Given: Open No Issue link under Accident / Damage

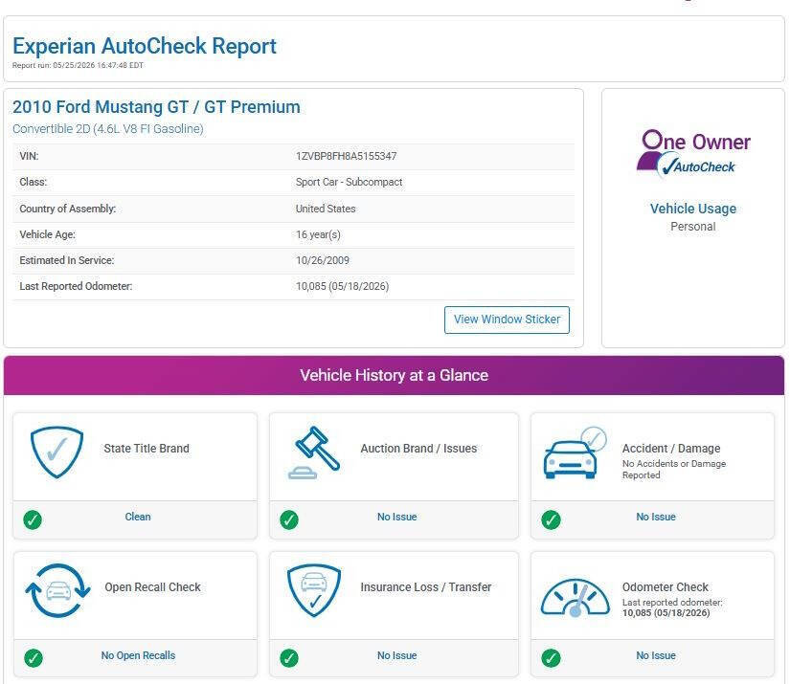Looking at the screenshot, I should (x=656, y=517).
